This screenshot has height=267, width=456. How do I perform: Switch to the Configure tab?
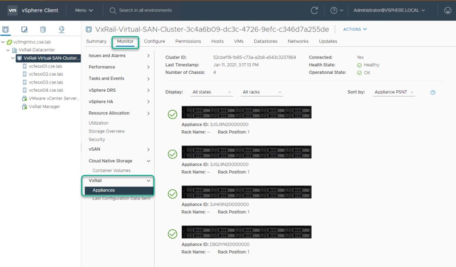155,41
